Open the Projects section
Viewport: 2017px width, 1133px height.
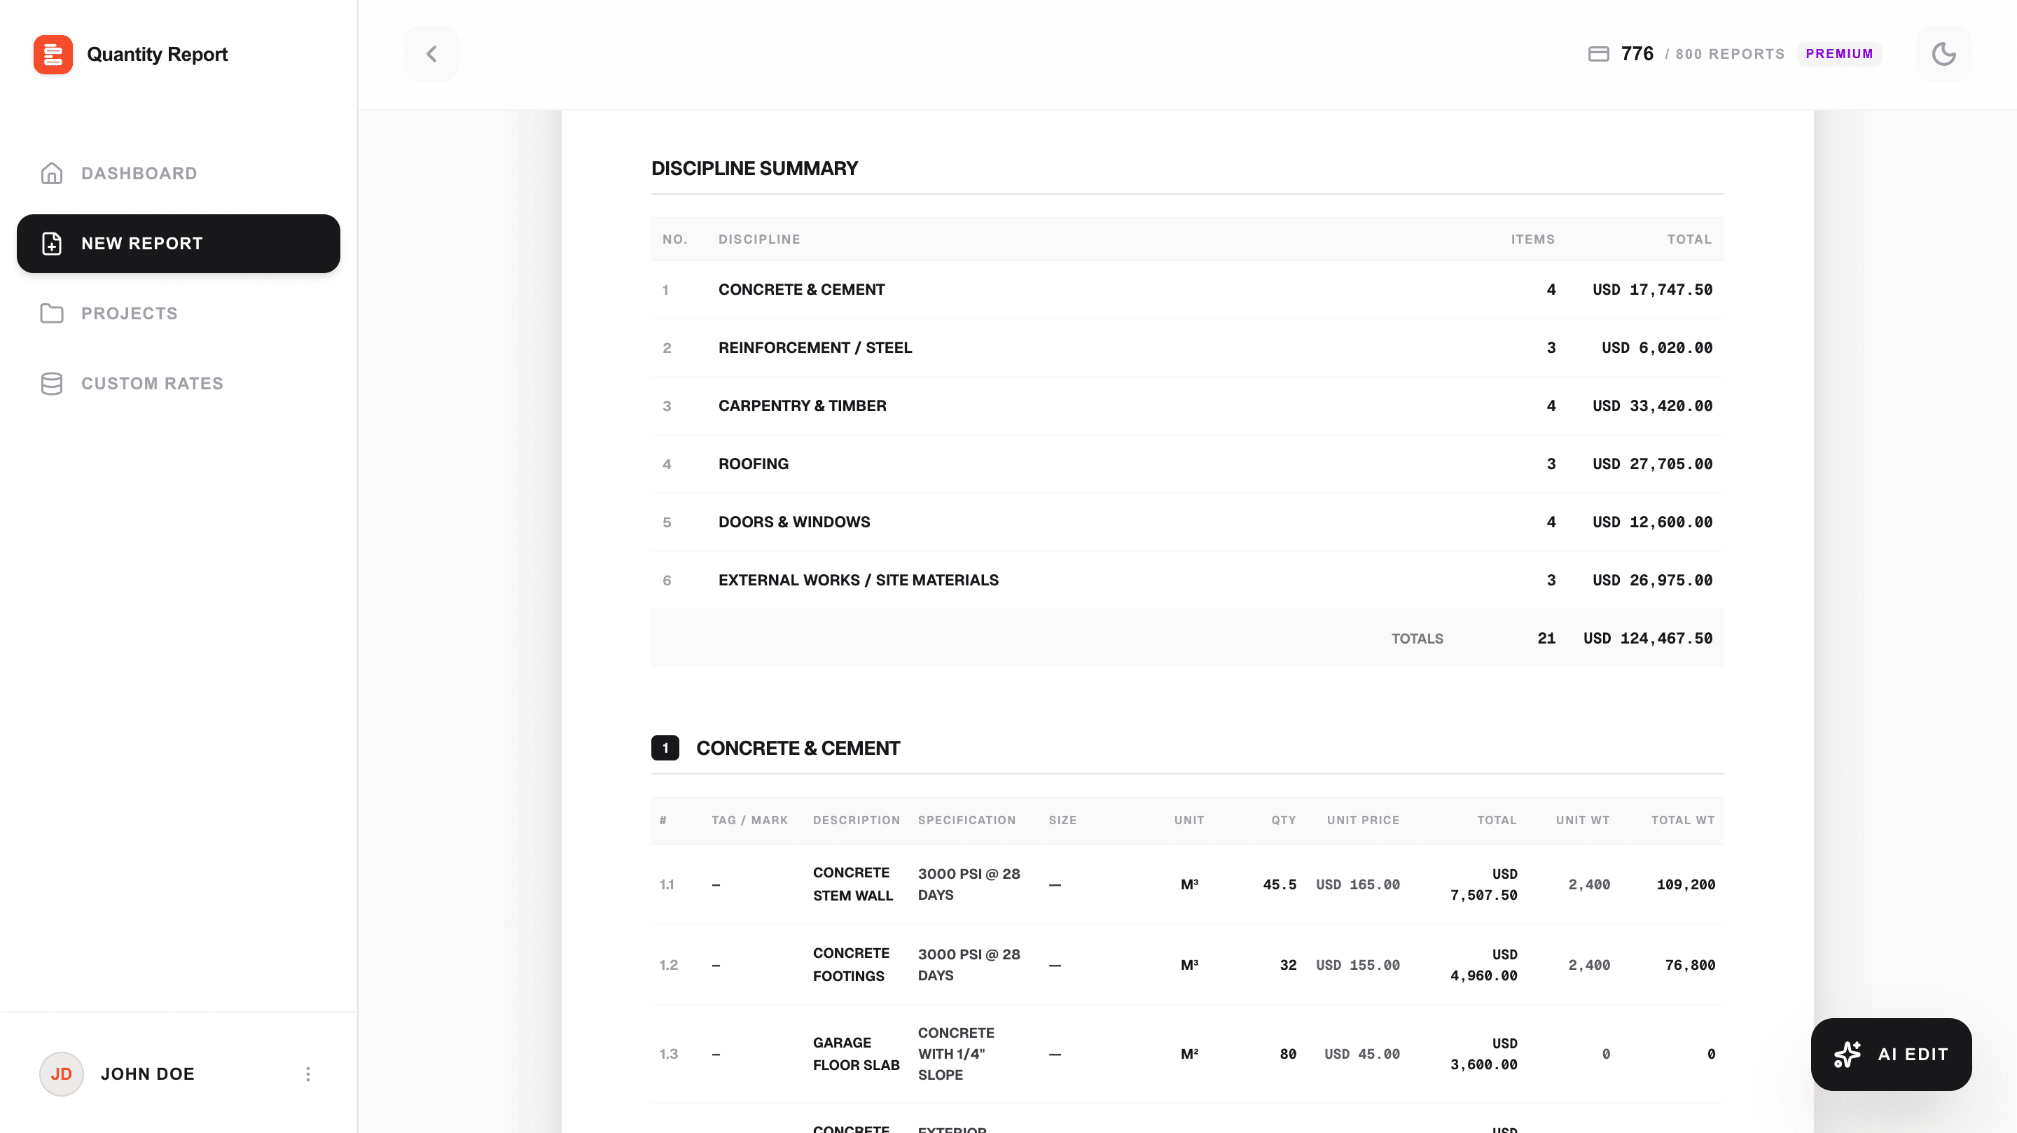point(129,313)
